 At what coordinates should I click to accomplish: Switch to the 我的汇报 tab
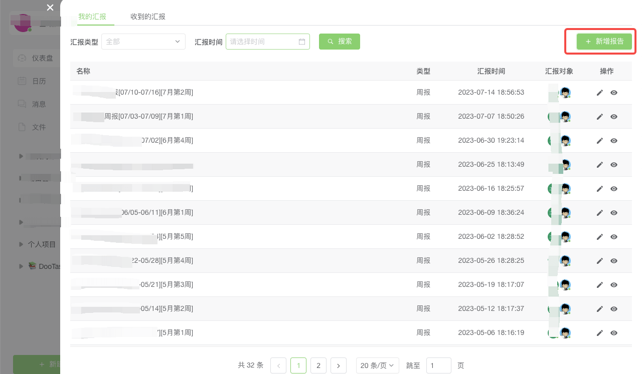(x=93, y=16)
